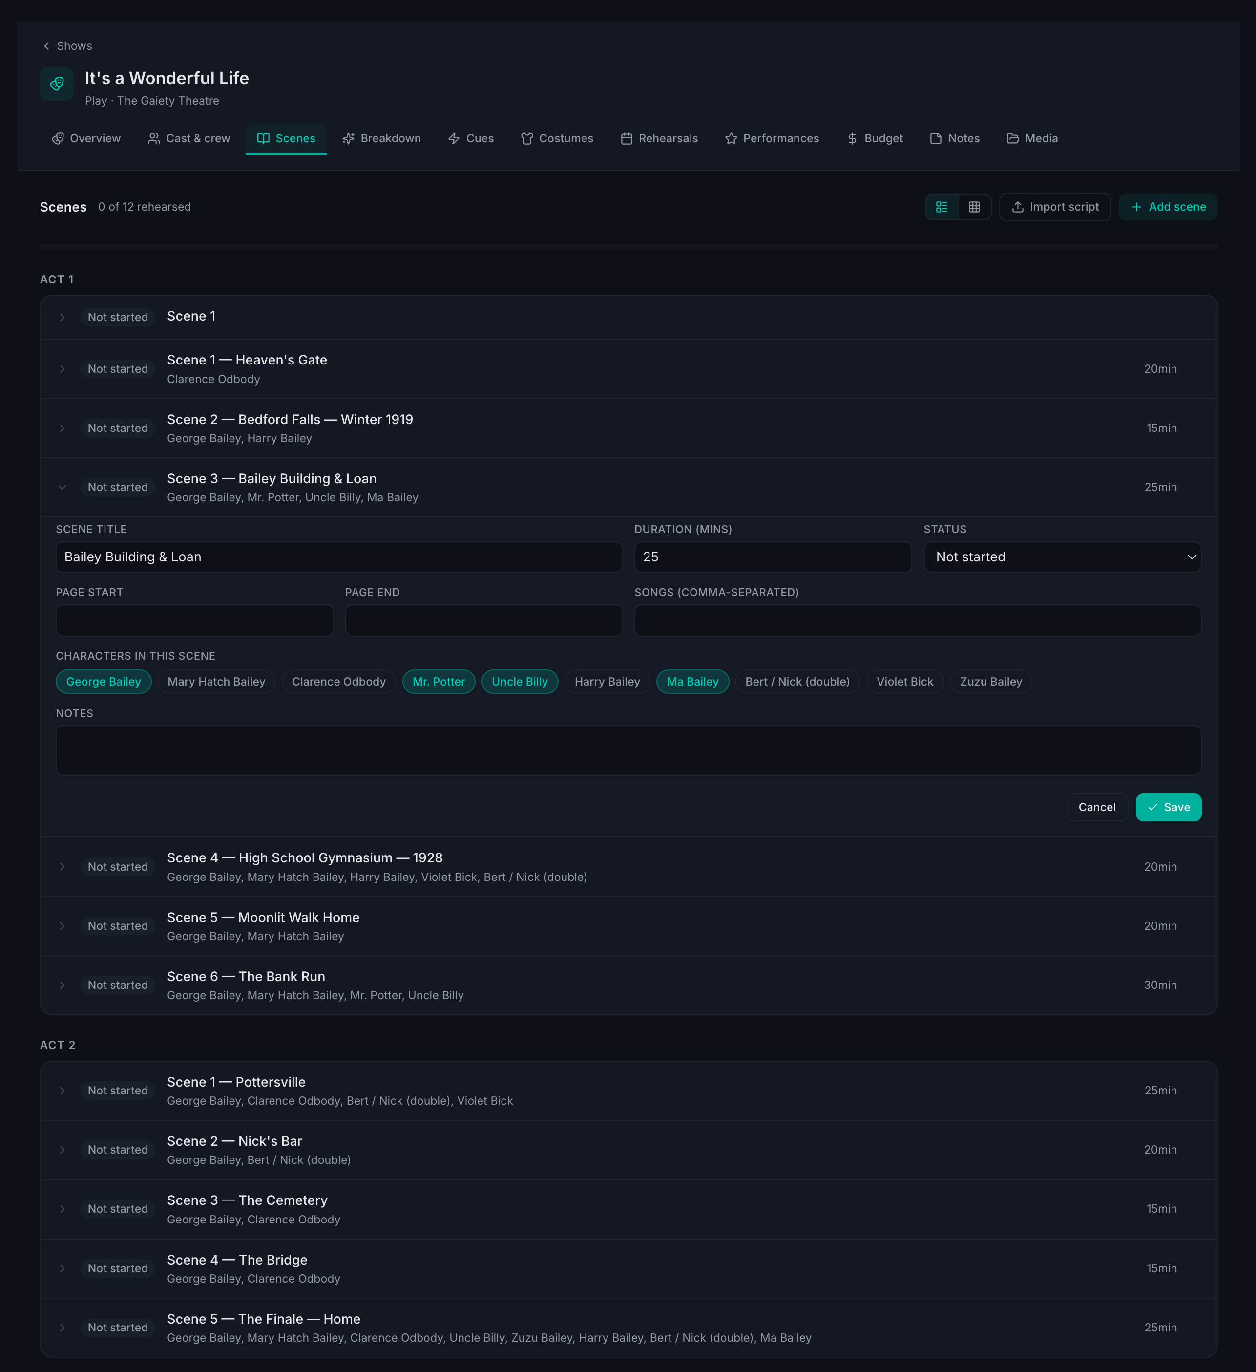Go to the Cues tab

tap(471, 138)
